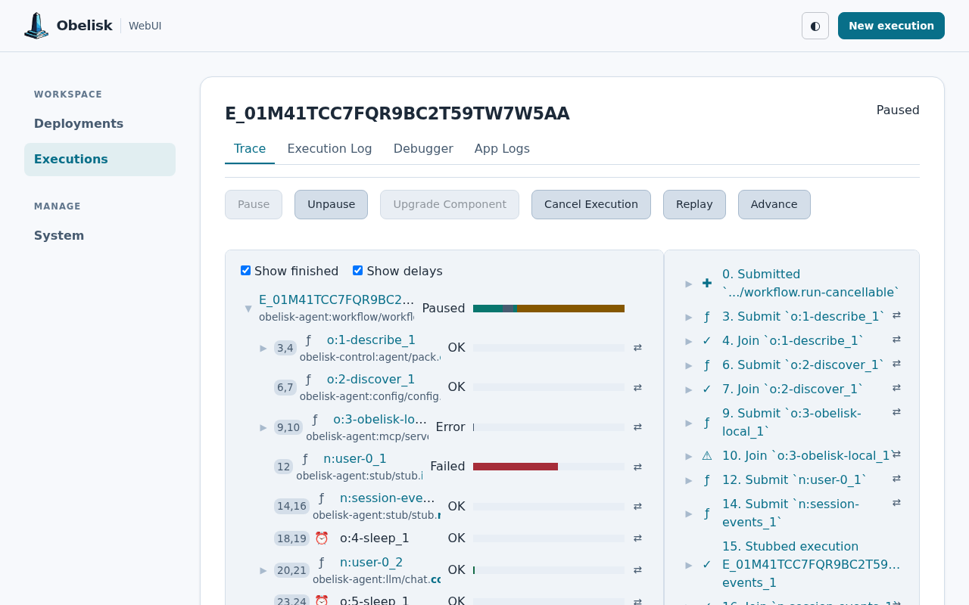Click the red Failed timeline bar of n:user-0_1

[x=516, y=467]
